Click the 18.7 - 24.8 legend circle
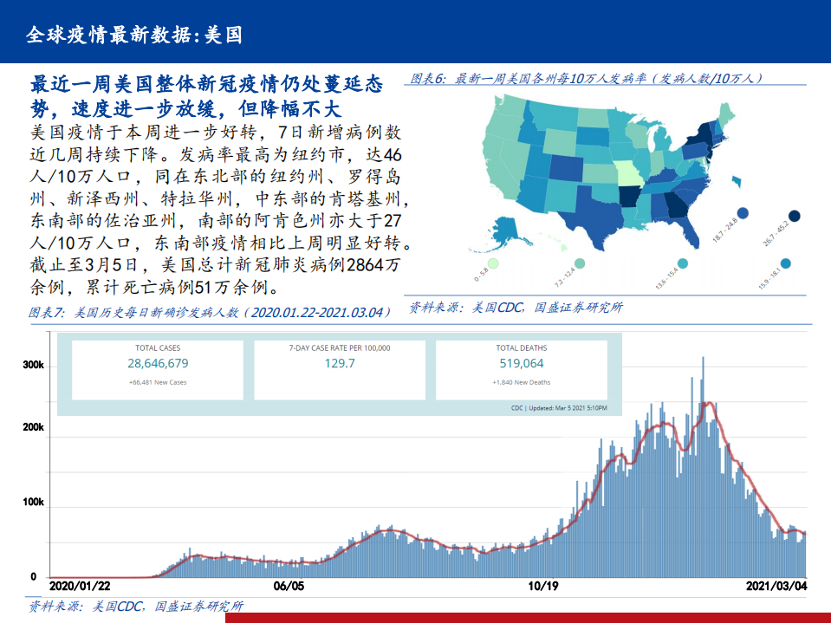Screen dimensions: 831x623 tap(743, 213)
